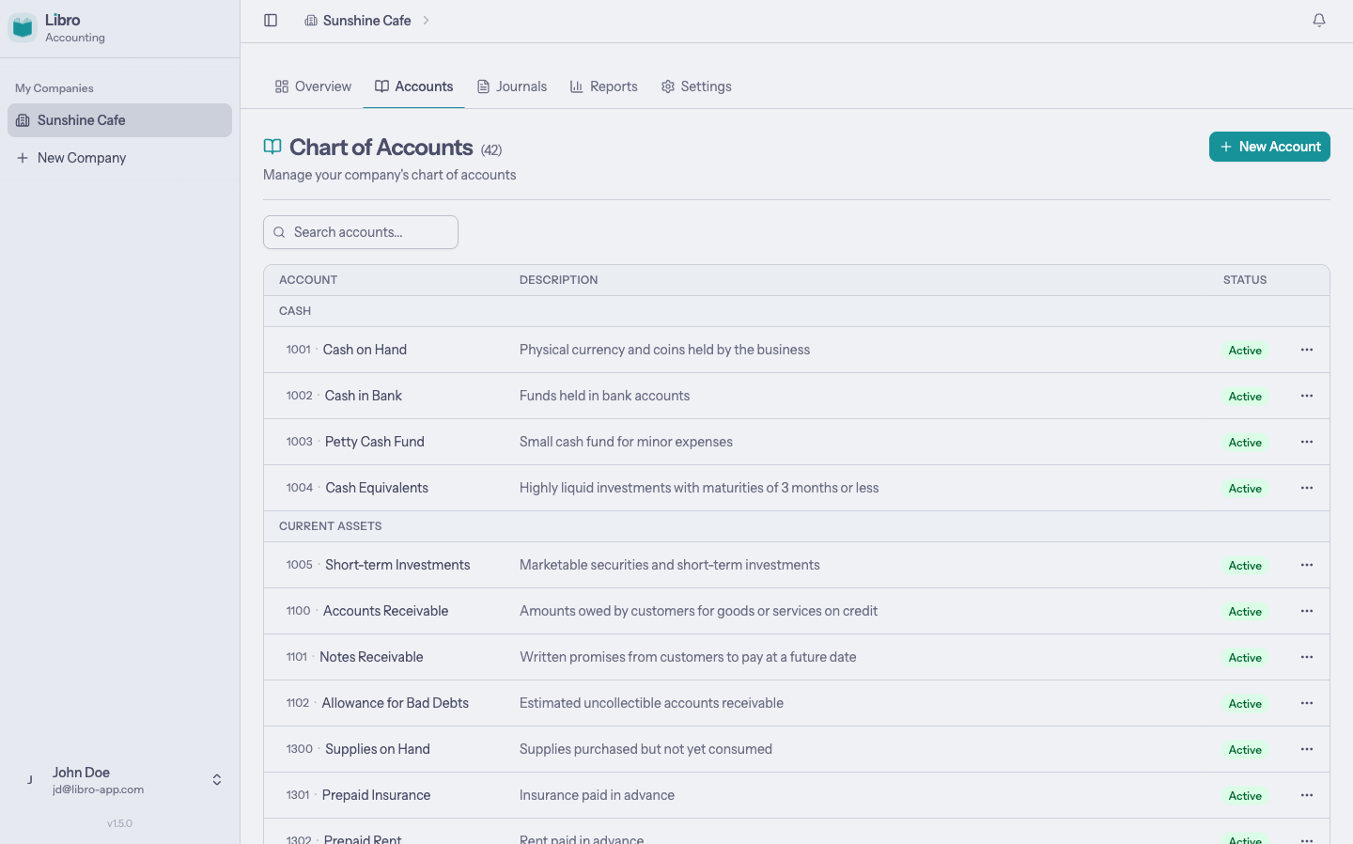
Task: Click the building icon next to Sunshine Cafe breadcrumb
Action: [311, 20]
